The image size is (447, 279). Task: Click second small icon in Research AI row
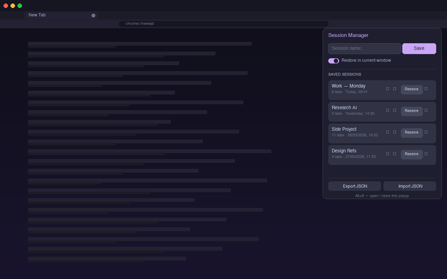(x=395, y=111)
